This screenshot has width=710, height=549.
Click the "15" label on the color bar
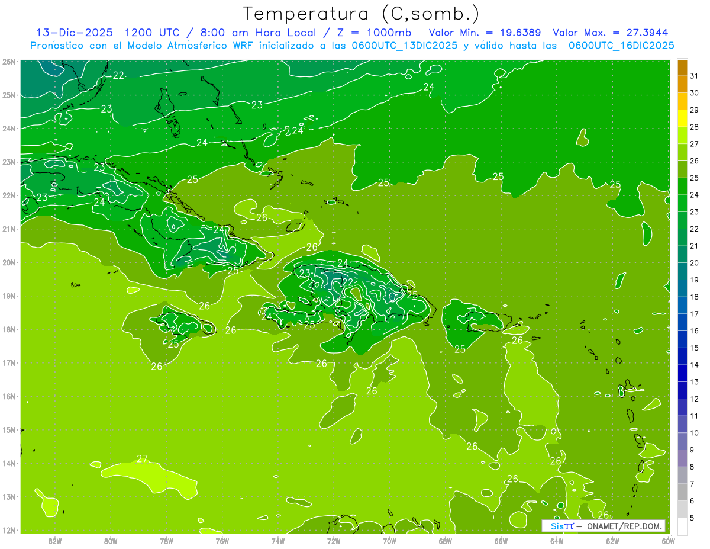(695, 348)
